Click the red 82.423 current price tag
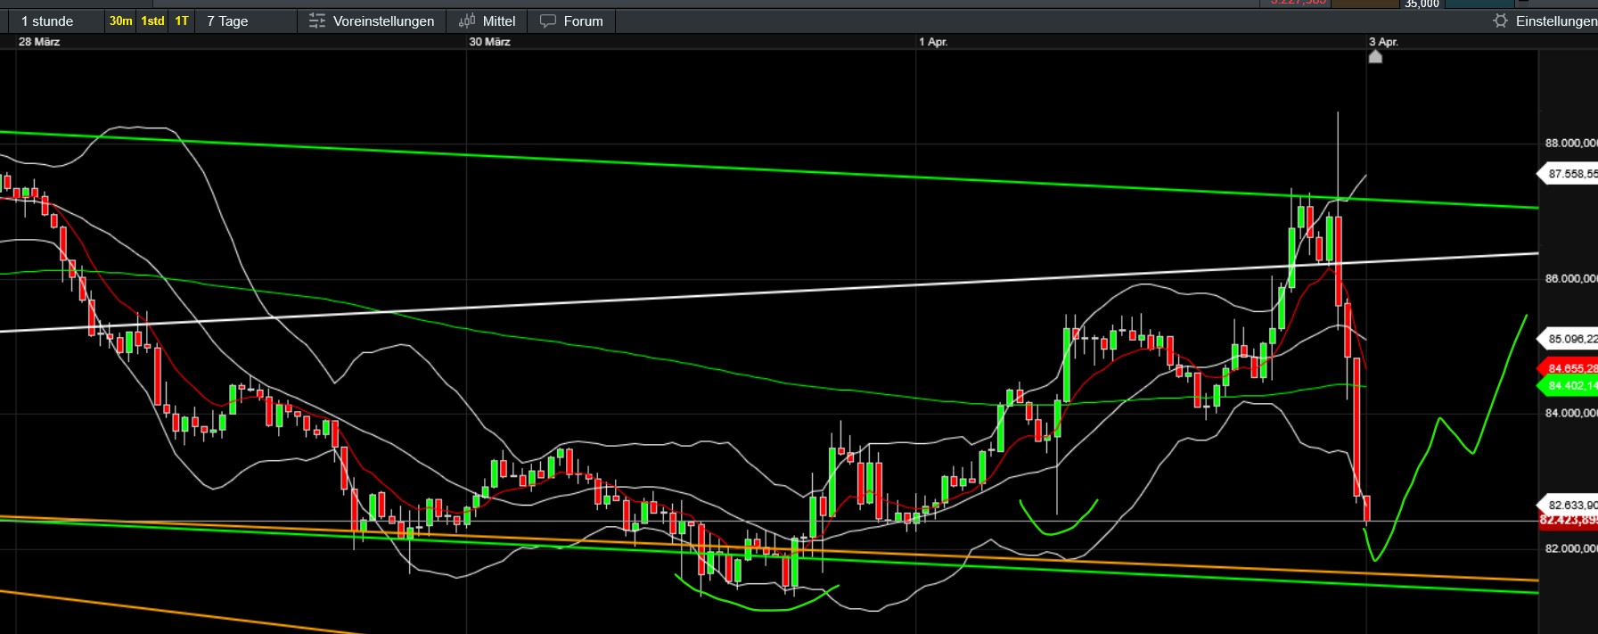 click(x=1569, y=520)
